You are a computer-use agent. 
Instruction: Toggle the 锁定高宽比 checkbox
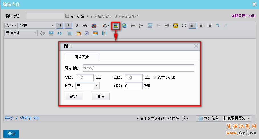tap(155, 77)
